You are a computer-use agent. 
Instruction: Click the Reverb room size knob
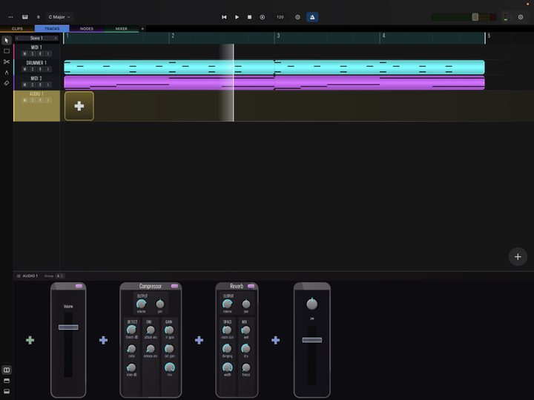(x=227, y=330)
